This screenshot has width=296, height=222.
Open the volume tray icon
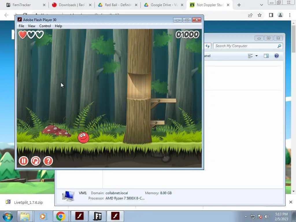(x=267, y=217)
